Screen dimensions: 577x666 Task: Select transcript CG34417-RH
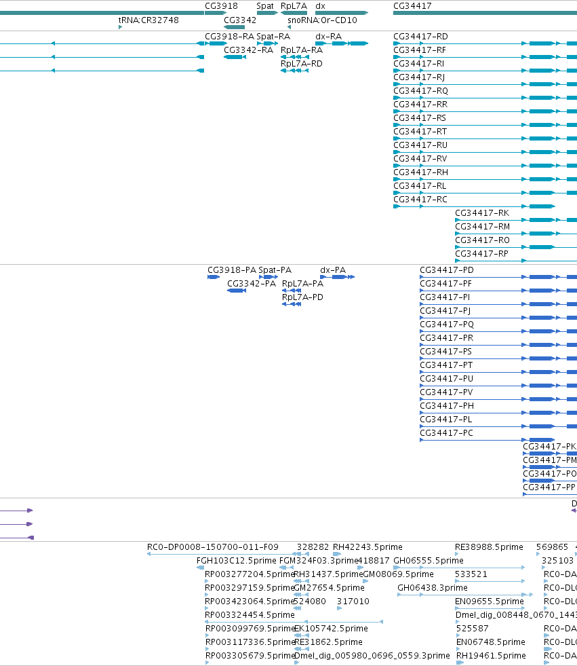420,172
